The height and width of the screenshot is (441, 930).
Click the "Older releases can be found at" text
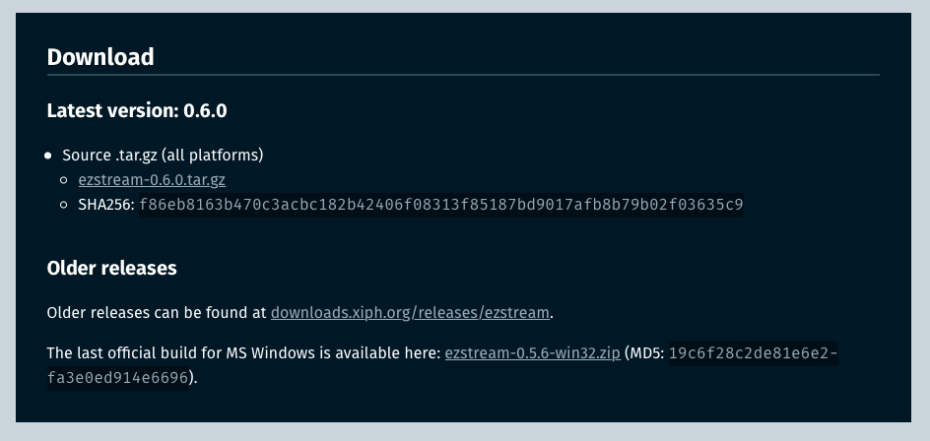(157, 313)
